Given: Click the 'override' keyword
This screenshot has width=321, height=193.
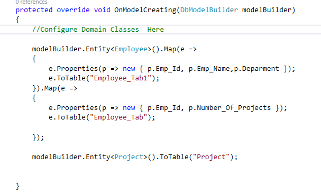Looking at the screenshot, I should tap(73, 10).
